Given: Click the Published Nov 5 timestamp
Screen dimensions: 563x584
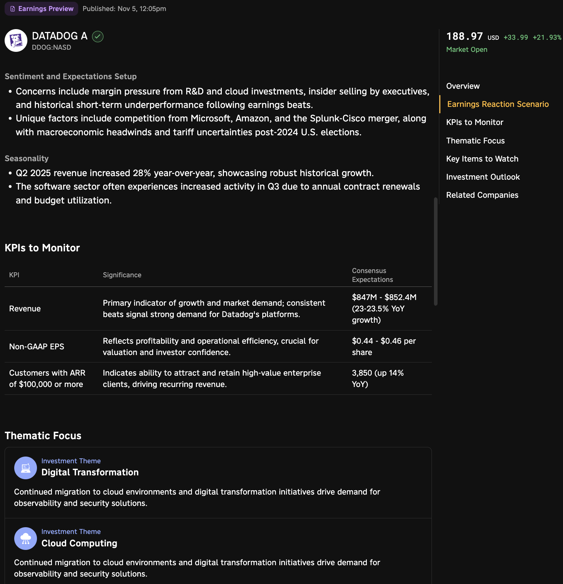Looking at the screenshot, I should 124,9.
